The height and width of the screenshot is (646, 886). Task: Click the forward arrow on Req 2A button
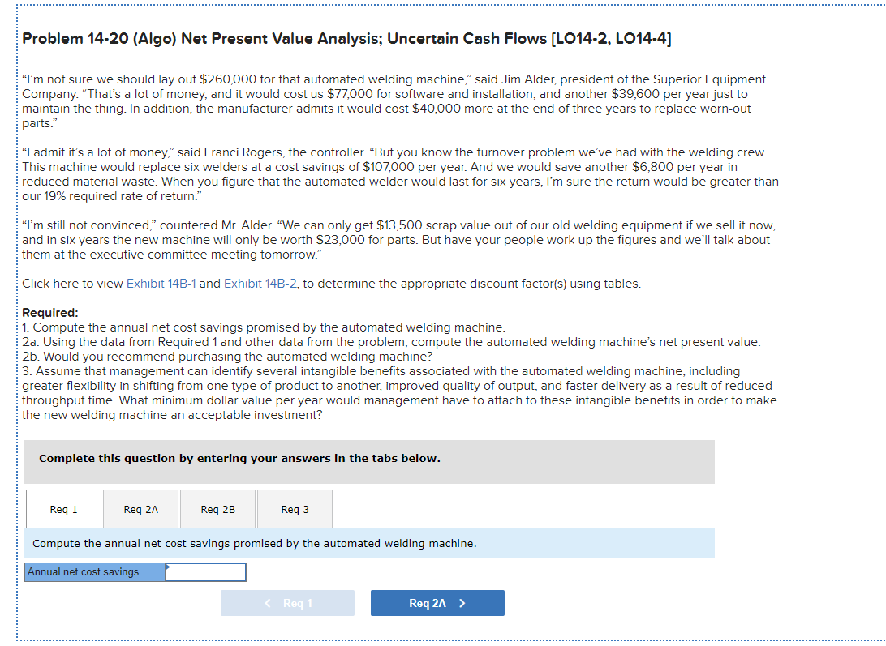pos(462,603)
